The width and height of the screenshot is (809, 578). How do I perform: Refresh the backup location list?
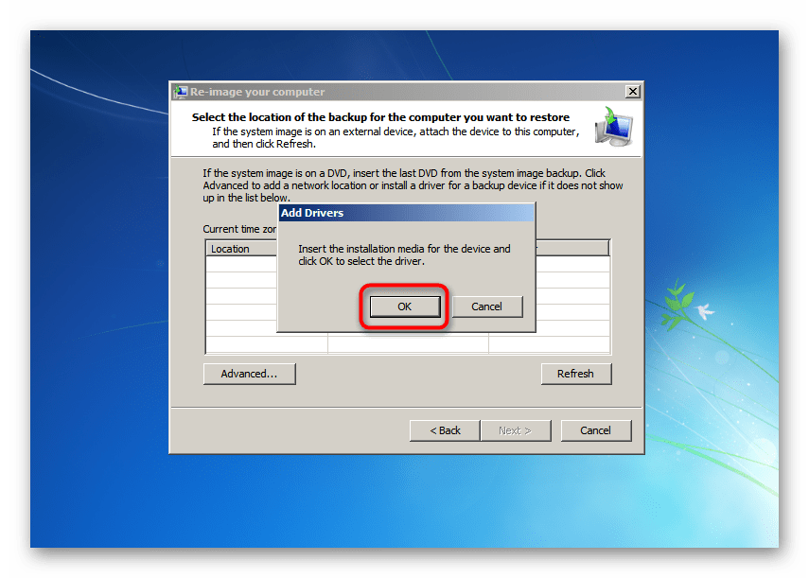[576, 374]
